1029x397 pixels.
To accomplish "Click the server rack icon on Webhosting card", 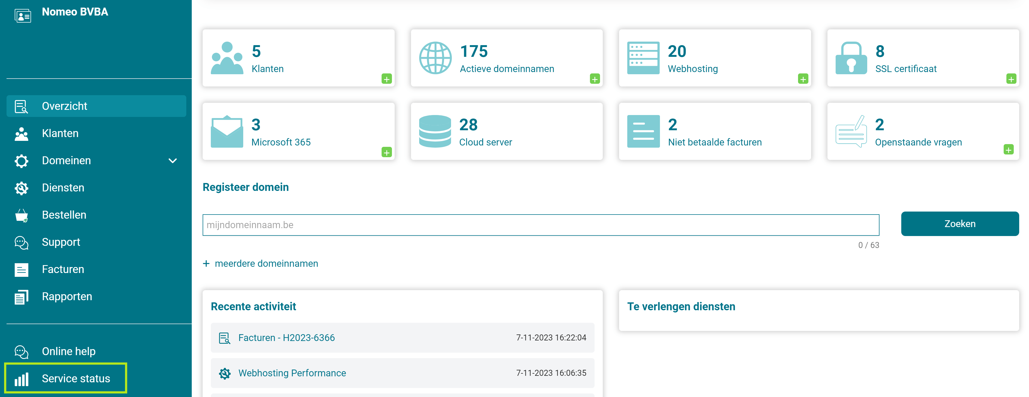I will coord(643,58).
